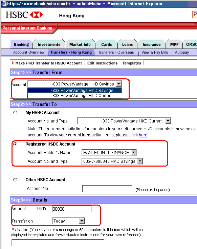Select Other HSBC Account radio button
This screenshot has width=197, height=249.
15,180
